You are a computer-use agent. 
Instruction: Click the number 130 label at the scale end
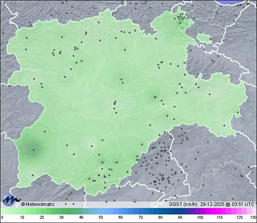tap(253, 218)
